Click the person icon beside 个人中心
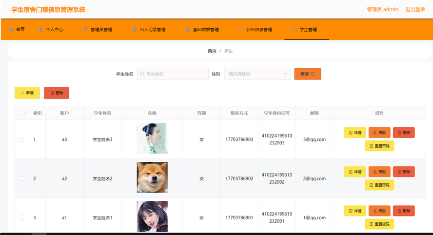433x235 pixels. coord(40,30)
